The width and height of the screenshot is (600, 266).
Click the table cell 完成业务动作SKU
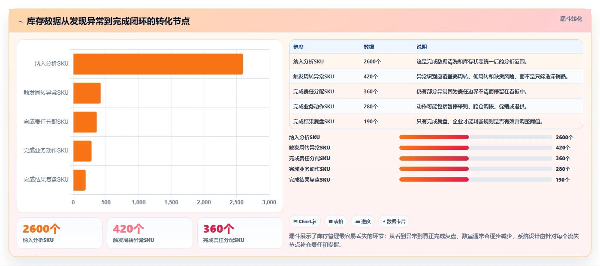click(314, 107)
